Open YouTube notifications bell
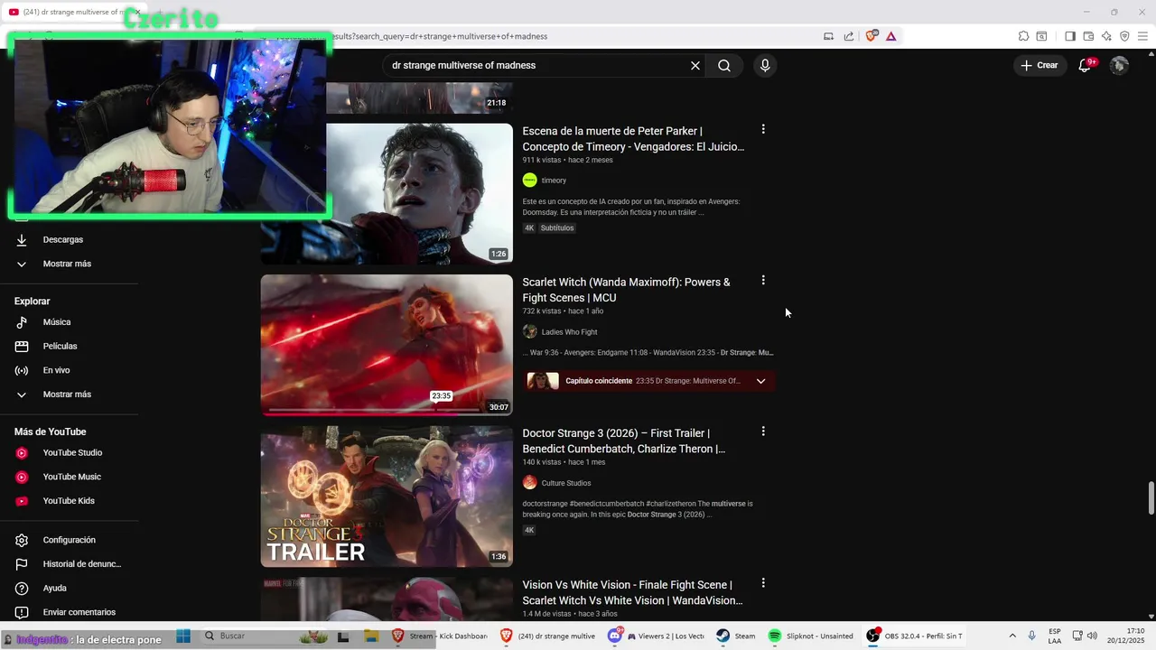The width and height of the screenshot is (1156, 650). tap(1086, 65)
